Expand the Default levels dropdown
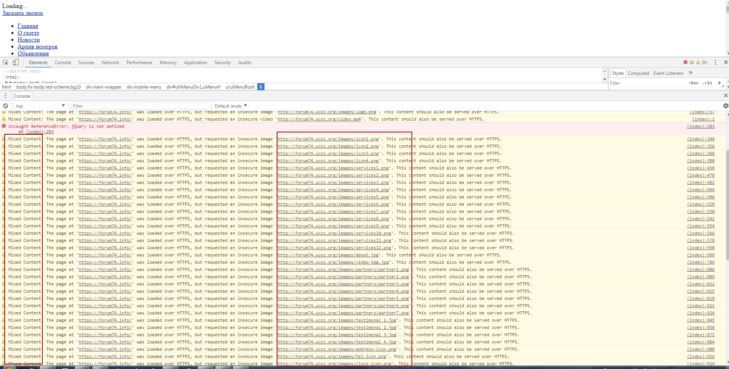Viewport: 729px width, 369px height. click(x=231, y=106)
